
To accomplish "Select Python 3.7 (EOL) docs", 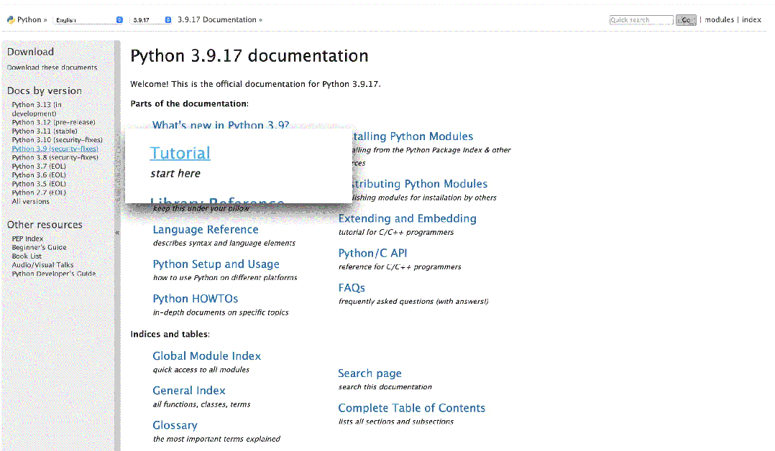I will tap(39, 167).
